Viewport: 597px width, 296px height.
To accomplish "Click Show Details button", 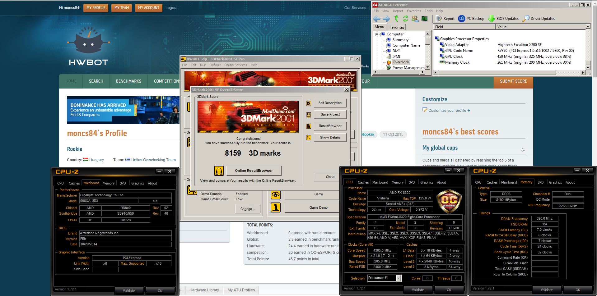I will click(330, 138).
